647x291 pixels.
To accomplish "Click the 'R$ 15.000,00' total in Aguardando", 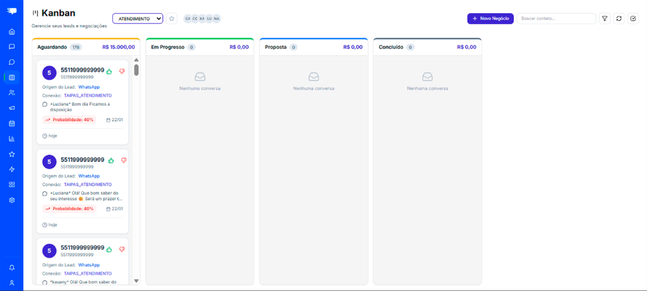I will (119, 47).
